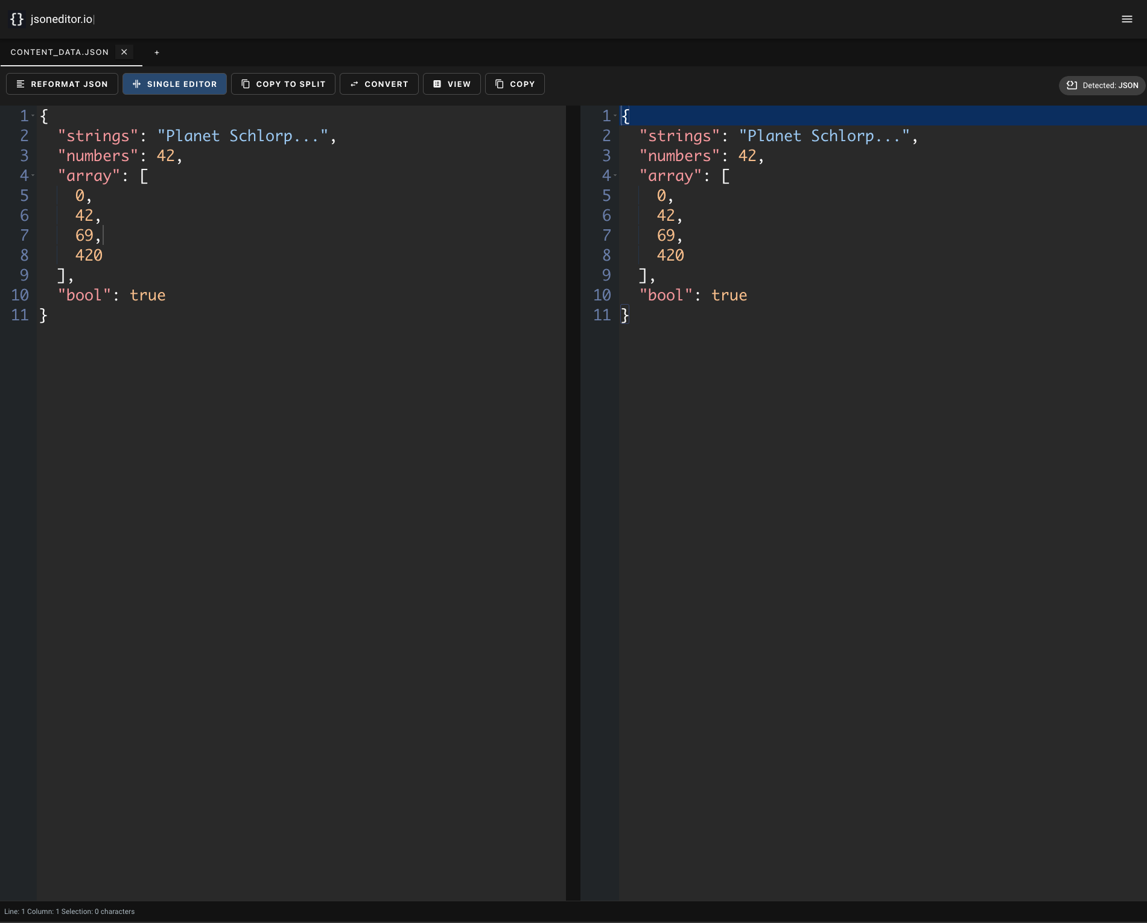
Task: Click the Reformat JSON button
Action: [x=62, y=84]
